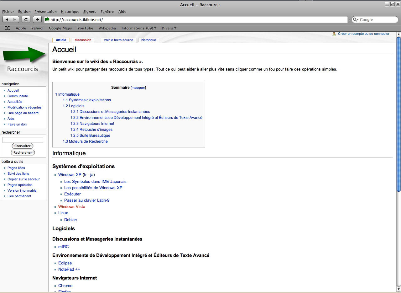Open the Informations (69) bookmarks dropdown
This screenshot has height=293, width=401.
point(139,28)
